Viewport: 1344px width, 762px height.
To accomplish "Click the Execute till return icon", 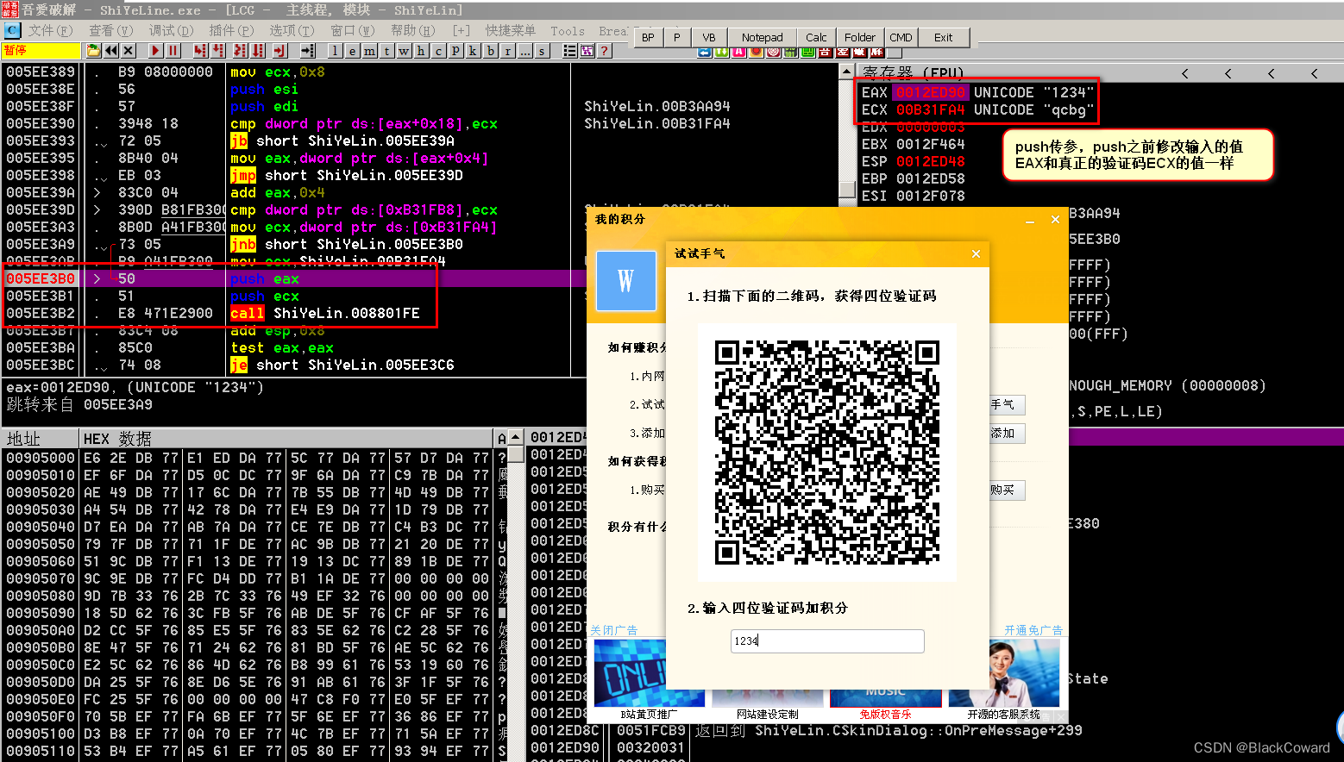I will (x=279, y=51).
